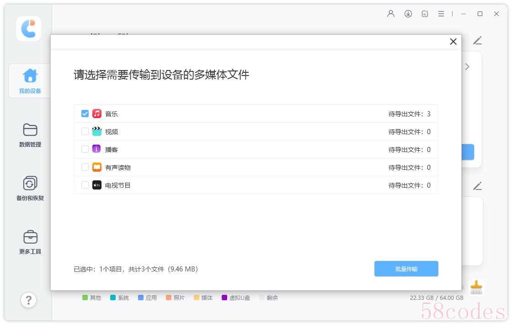The image size is (512, 325).
Task: Click the 电视节目 Apple TV icon
Action: (x=97, y=185)
